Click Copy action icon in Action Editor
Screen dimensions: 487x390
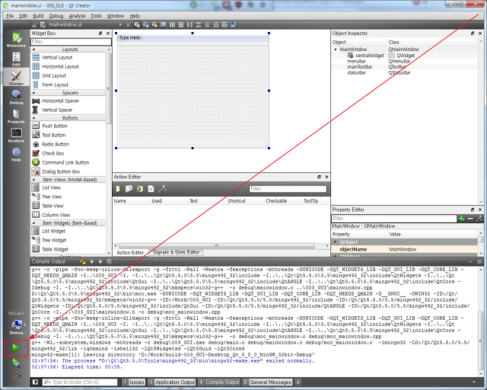129,189
